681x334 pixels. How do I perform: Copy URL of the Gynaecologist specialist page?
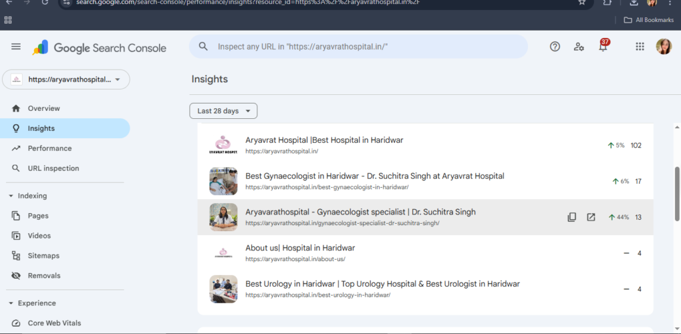(572, 217)
